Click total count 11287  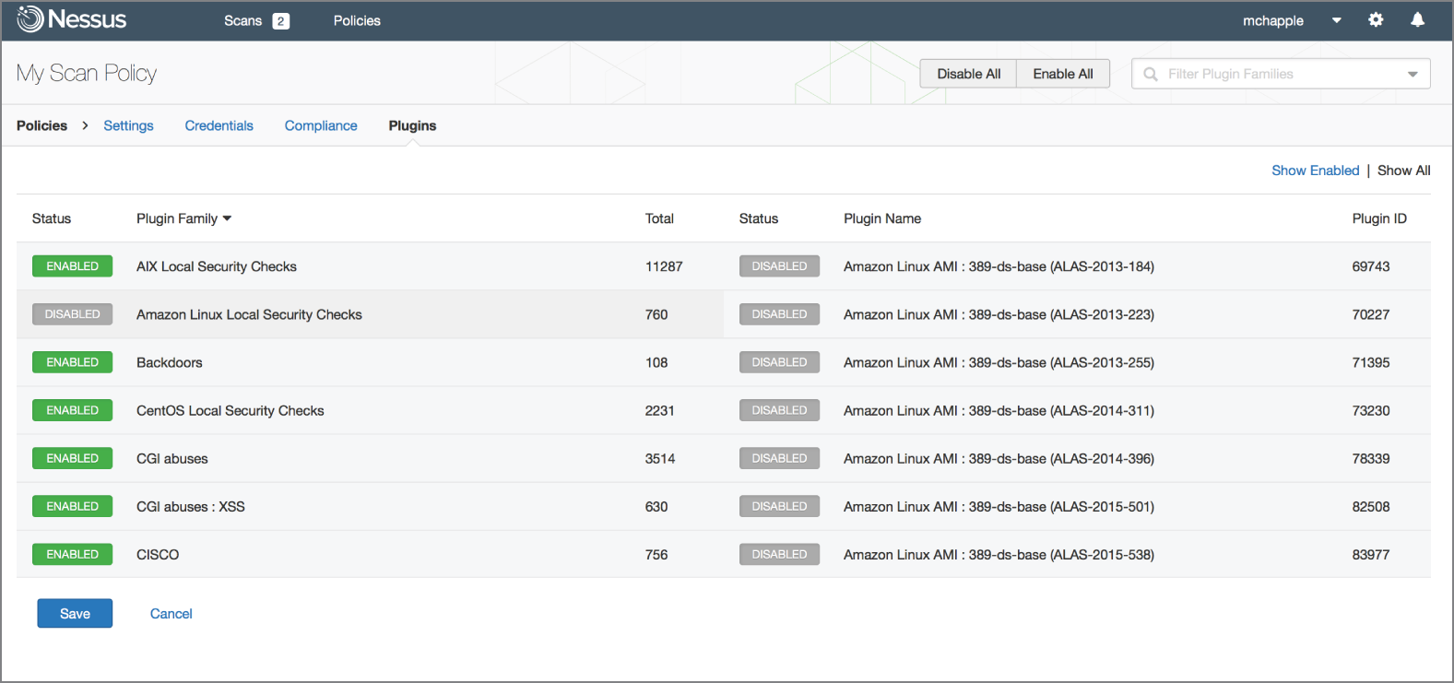tap(664, 266)
